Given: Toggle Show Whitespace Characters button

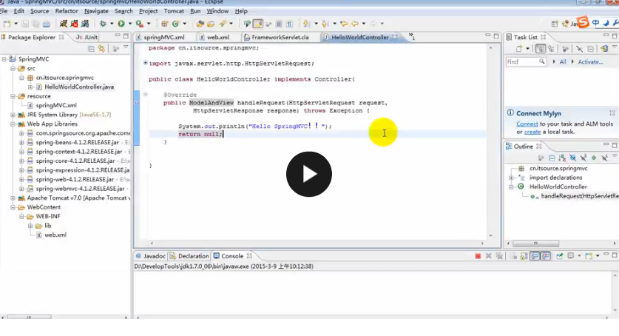Looking at the screenshot, I should click(x=289, y=24).
